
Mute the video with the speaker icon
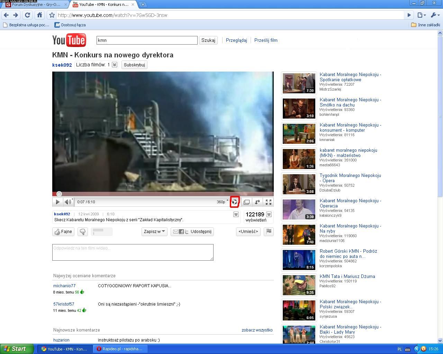tap(68, 202)
